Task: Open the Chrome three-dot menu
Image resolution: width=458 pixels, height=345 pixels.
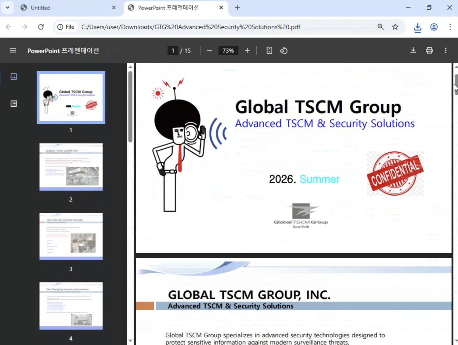Action: (x=450, y=27)
